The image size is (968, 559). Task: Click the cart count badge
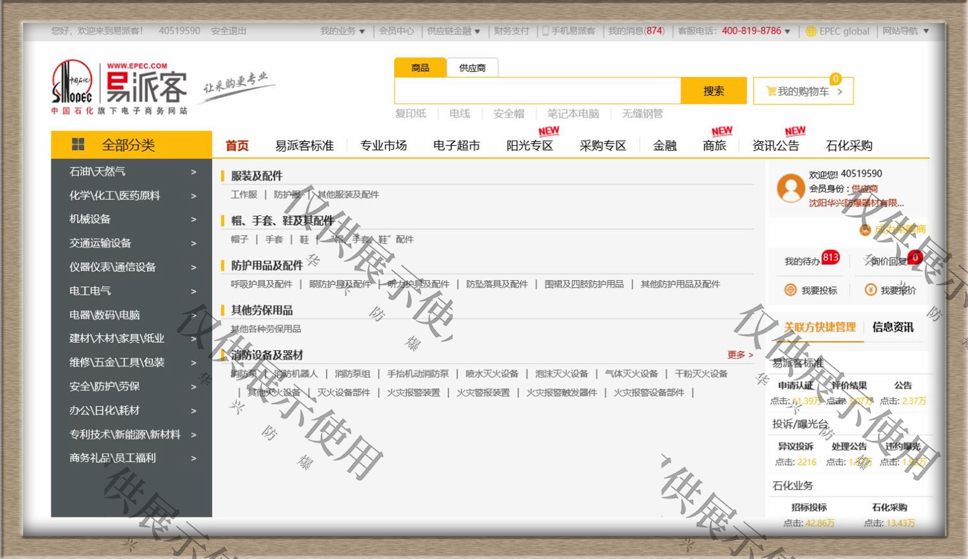click(835, 79)
